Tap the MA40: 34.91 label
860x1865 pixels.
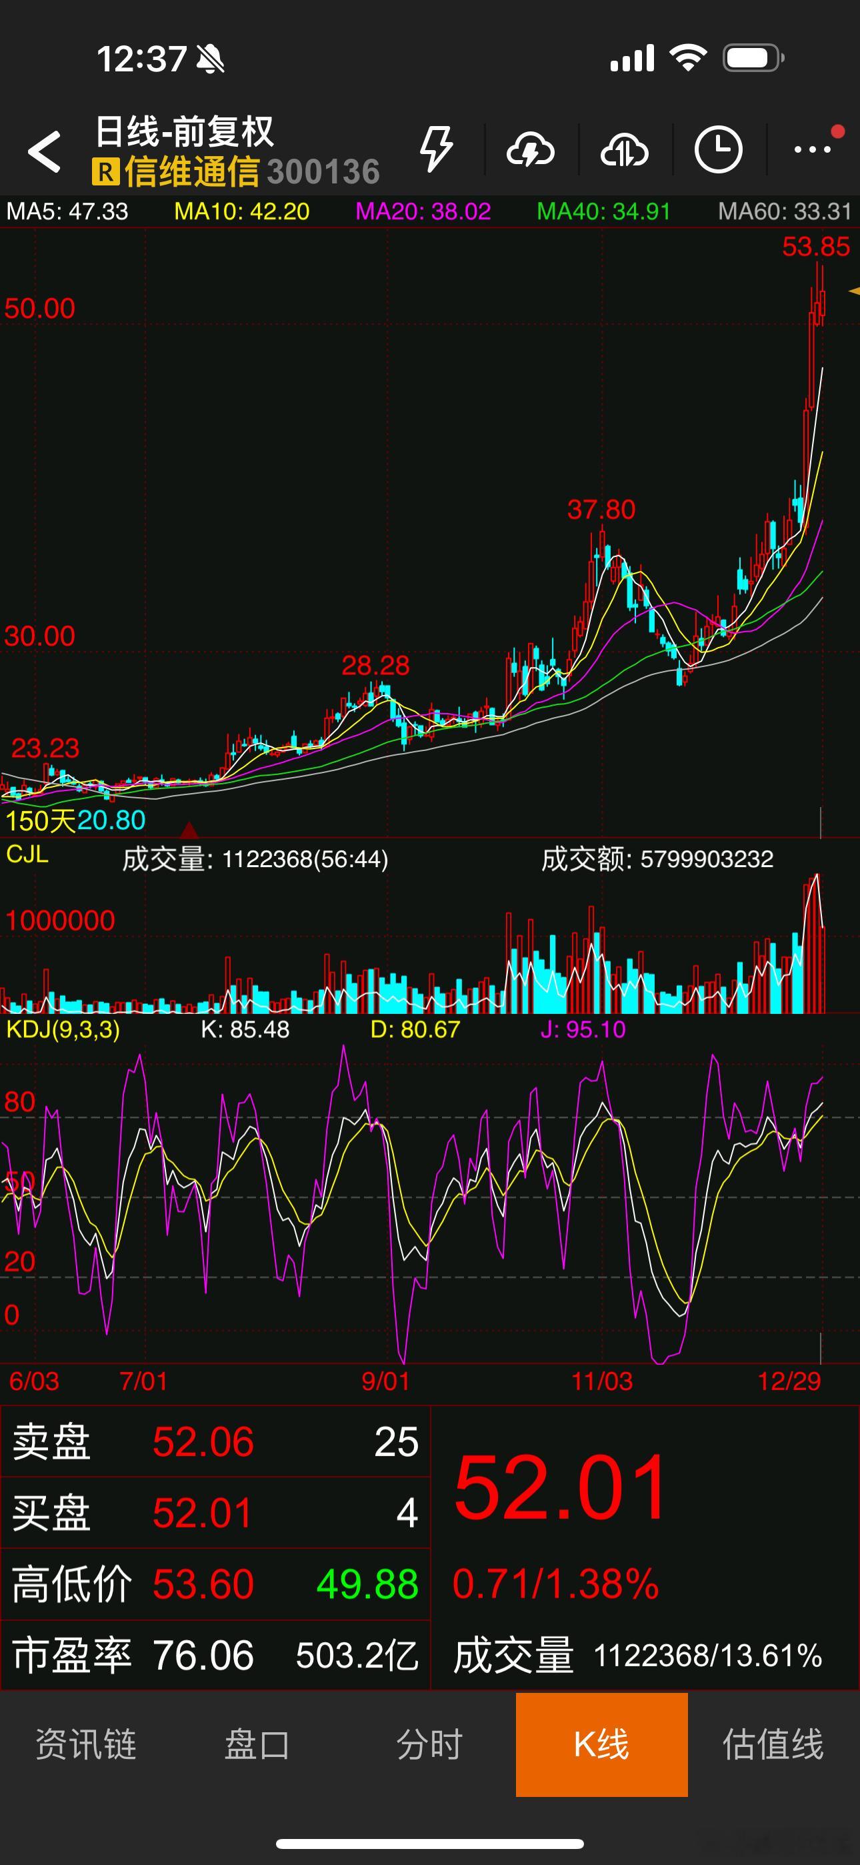click(604, 211)
